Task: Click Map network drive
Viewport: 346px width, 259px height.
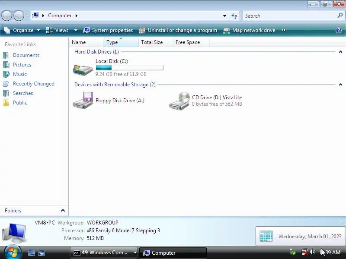Action: pos(250,30)
